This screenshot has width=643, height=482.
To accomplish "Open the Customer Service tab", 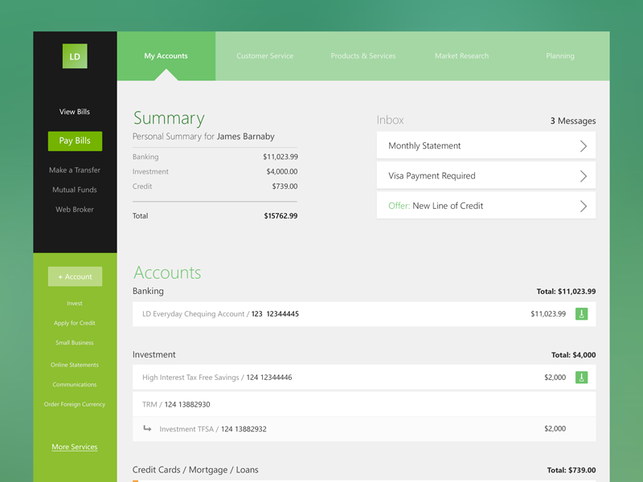I will pos(264,56).
